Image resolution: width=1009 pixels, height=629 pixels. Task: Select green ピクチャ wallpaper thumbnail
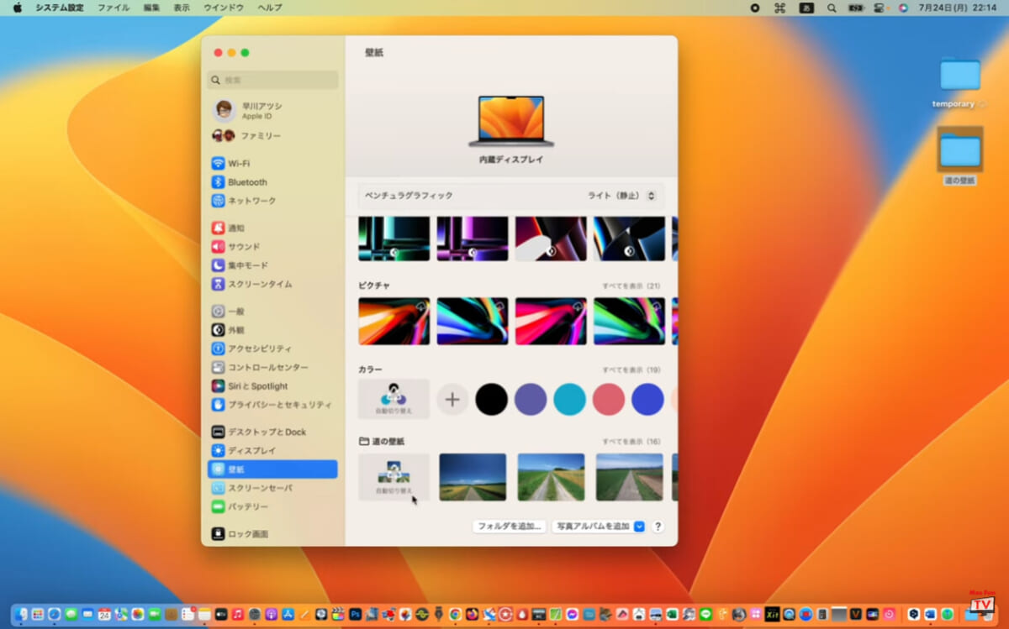tap(629, 321)
